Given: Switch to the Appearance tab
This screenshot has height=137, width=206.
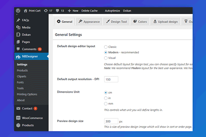Looking at the screenshot, I should point(89,22).
